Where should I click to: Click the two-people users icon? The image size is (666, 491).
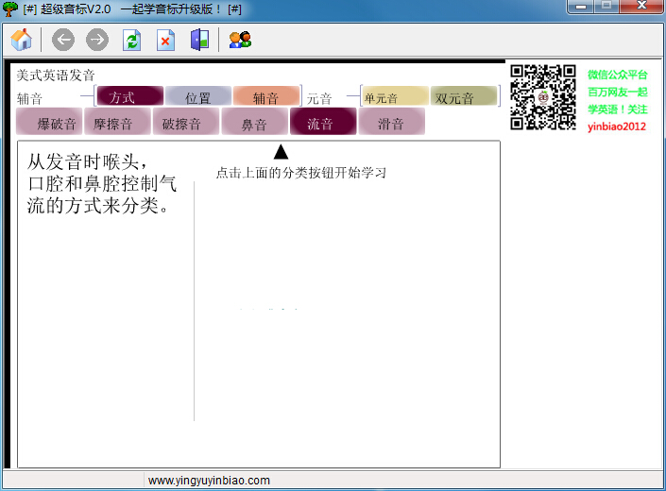point(240,40)
